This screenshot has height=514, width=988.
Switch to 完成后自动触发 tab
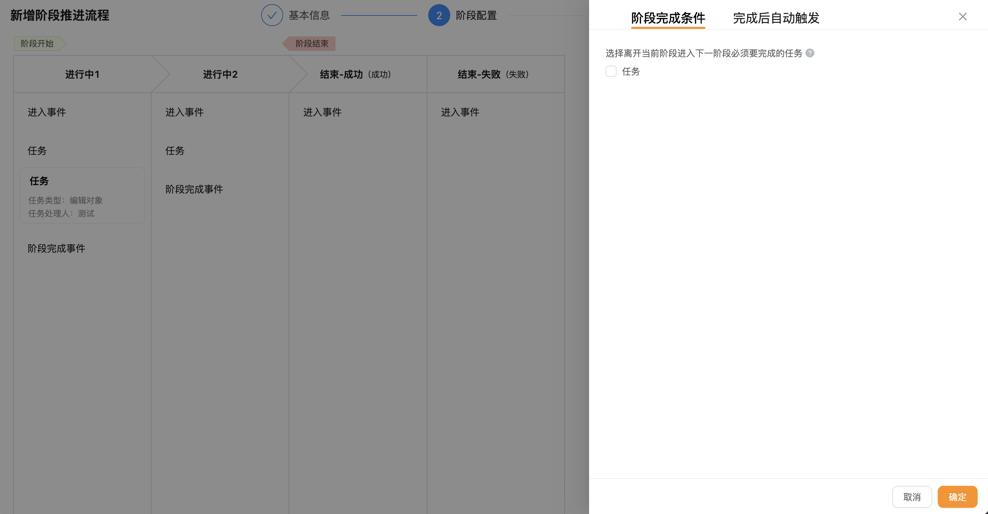pyautogui.click(x=776, y=18)
